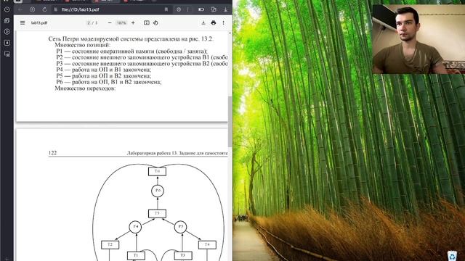Click the T2 transition box in diagram
The height and width of the screenshot is (261, 465).
click(x=110, y=245)
